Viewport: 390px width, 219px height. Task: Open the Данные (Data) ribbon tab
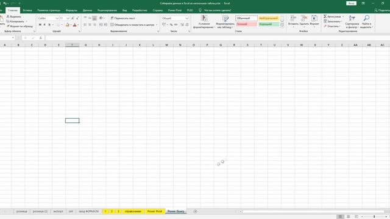[87, 10]
